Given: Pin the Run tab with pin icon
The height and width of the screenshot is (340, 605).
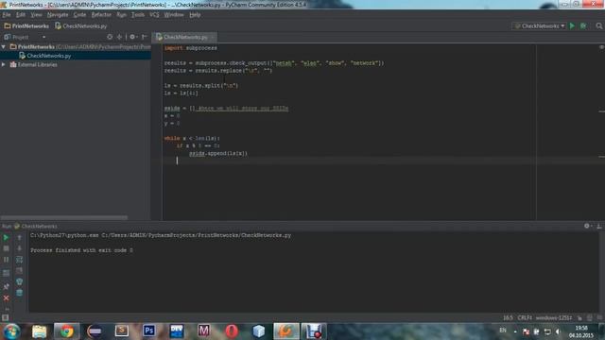Looking at the screenshot, I should pos(6,286).
